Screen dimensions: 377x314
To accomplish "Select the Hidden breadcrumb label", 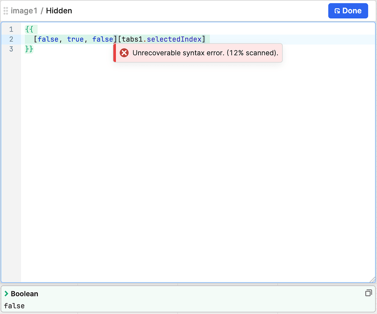I will coord(59,11).
